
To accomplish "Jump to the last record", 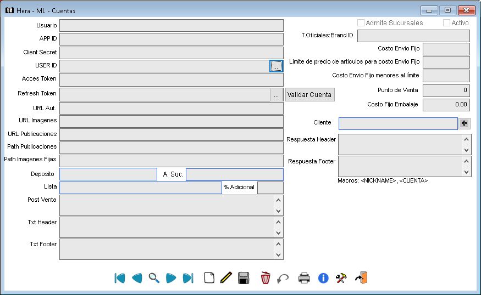I will coord(188,278).
